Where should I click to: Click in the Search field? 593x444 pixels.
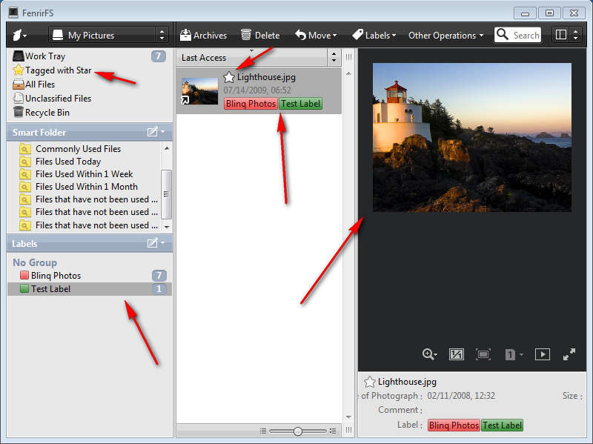point(526,35)
